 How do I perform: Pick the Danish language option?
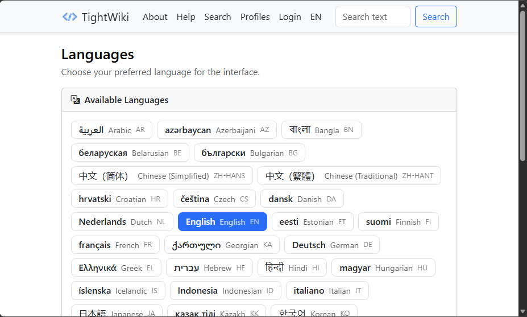coord(302,199)
